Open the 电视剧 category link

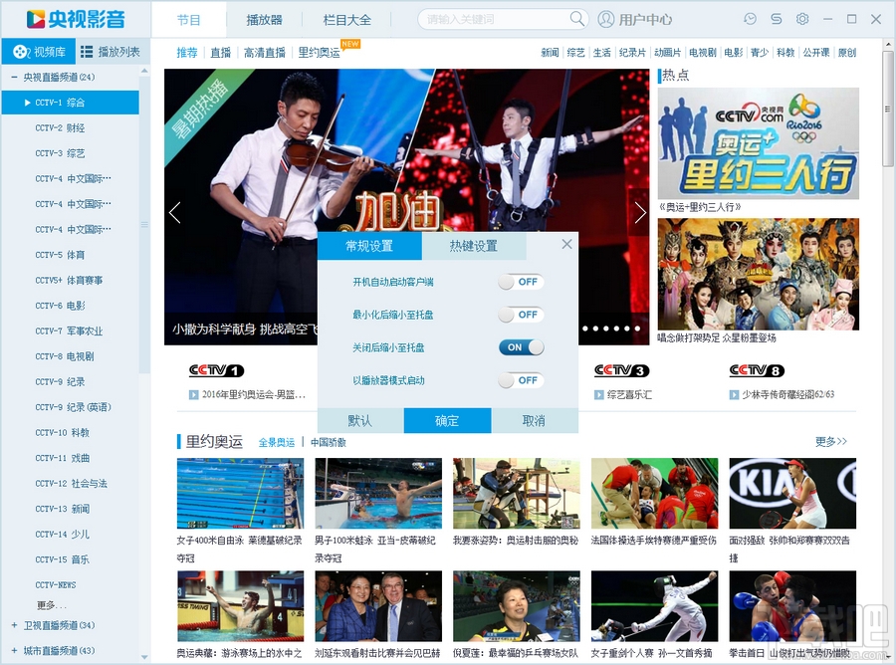click(702, 53)
